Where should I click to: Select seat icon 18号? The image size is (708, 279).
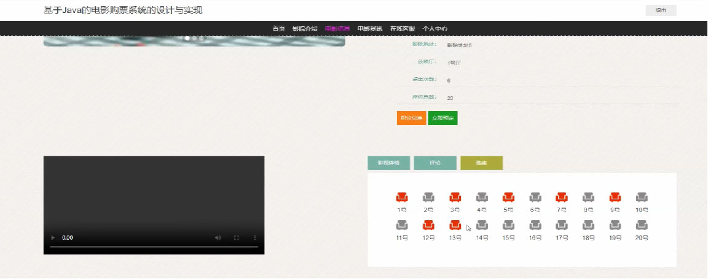click(588, 224)
